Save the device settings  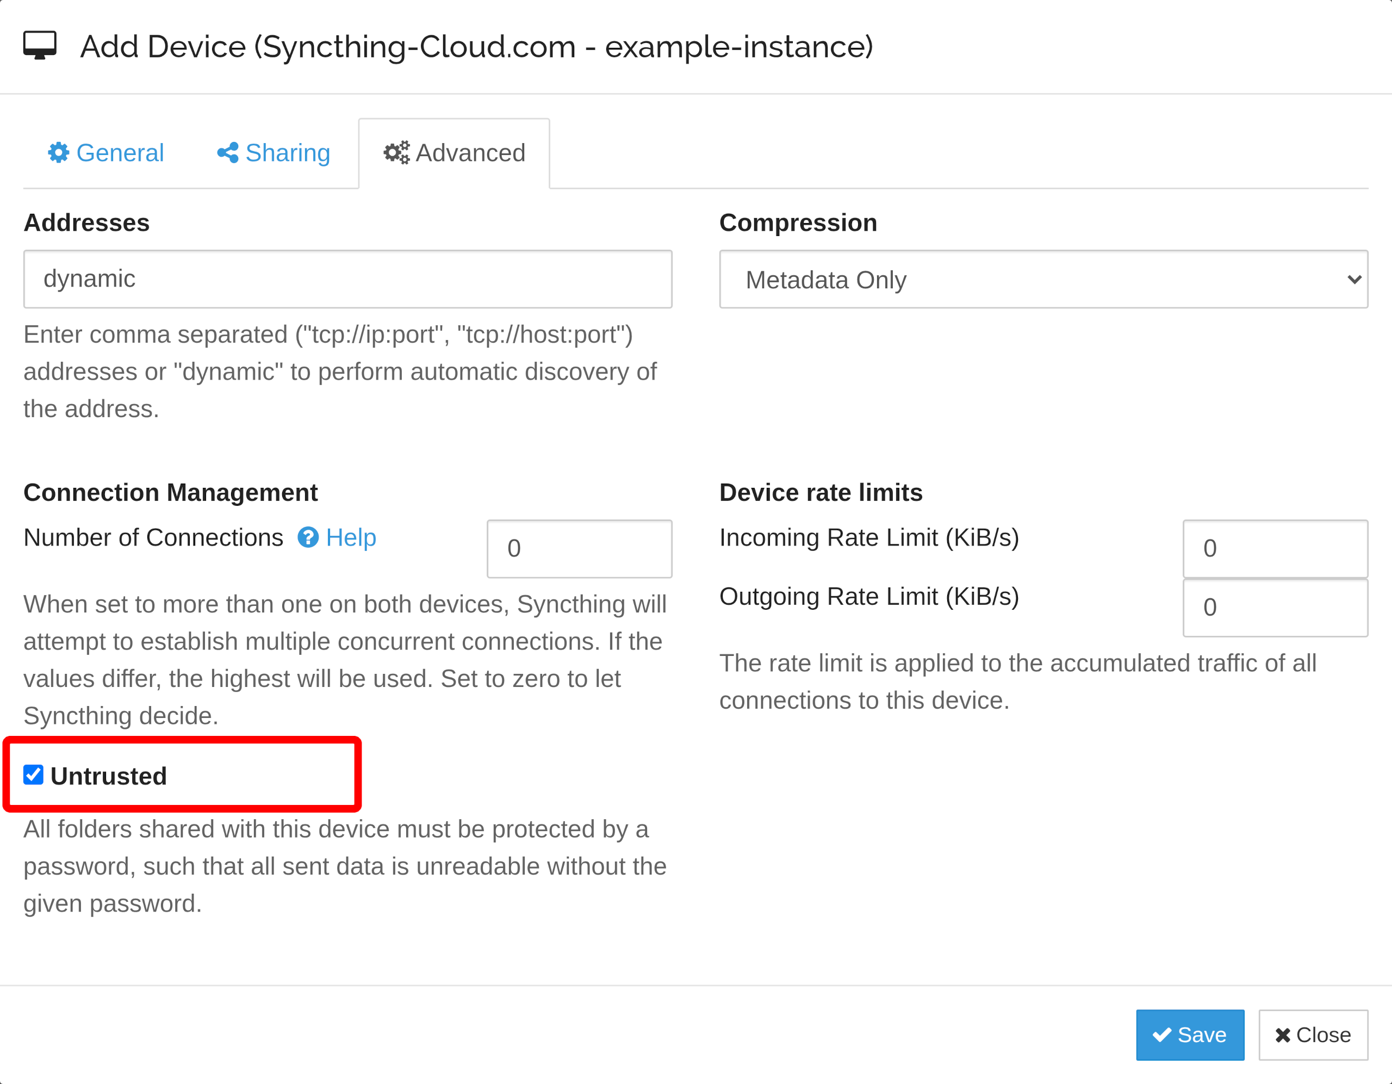[1189, 1035]
